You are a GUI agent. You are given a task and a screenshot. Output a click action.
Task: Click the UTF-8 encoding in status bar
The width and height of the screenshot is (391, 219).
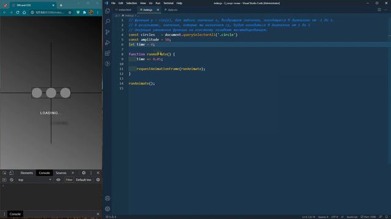pyautogui.click(x=335, y=217)
